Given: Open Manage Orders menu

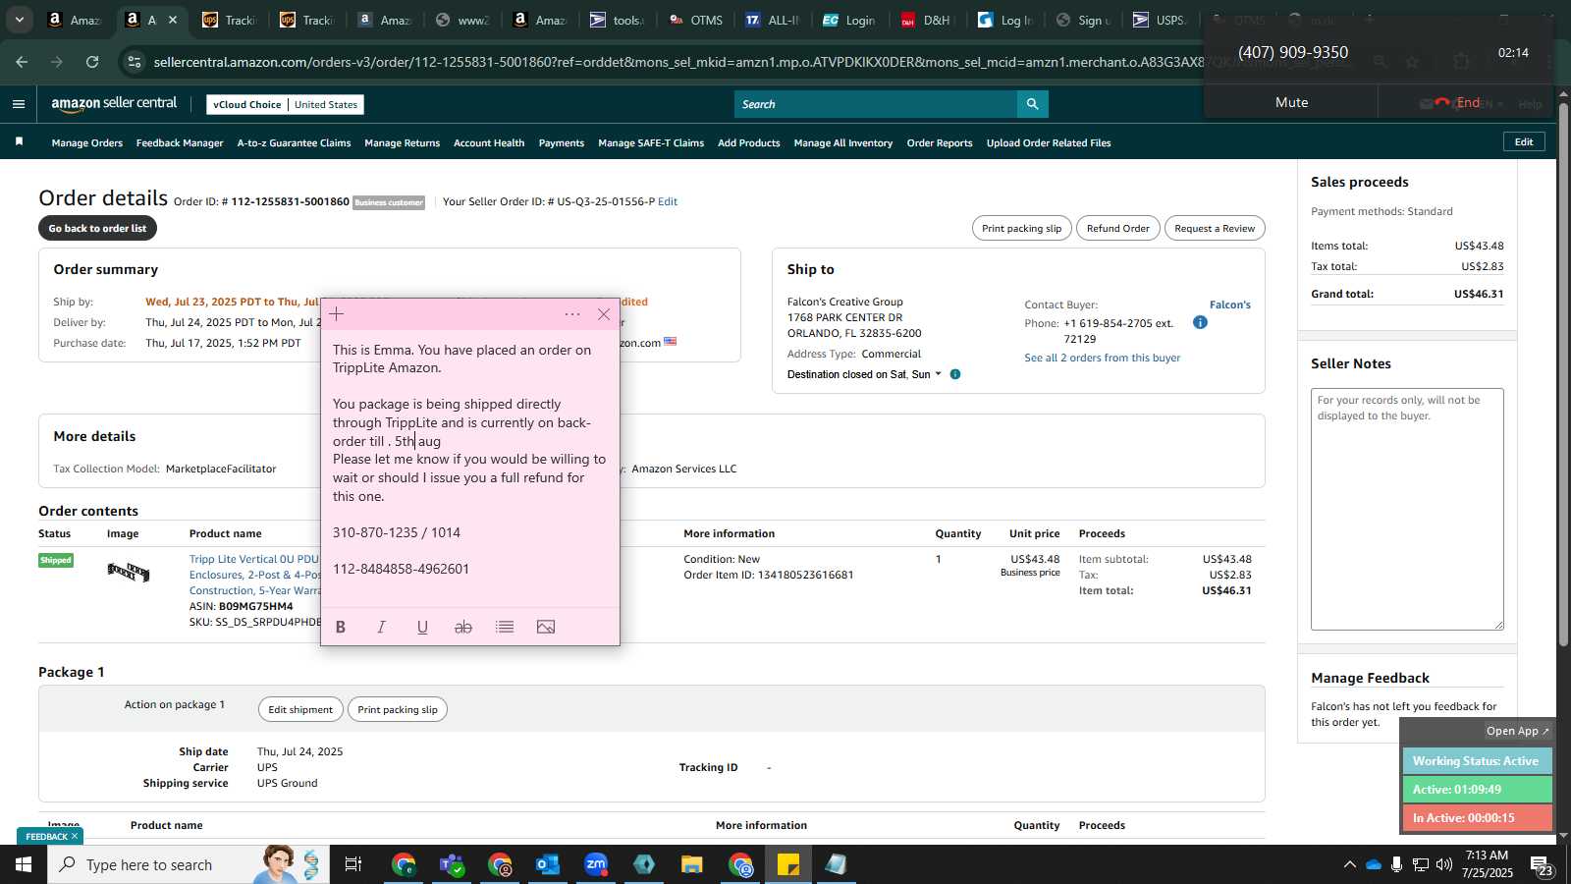Looking at the screenshot, I should coord(87,143).
